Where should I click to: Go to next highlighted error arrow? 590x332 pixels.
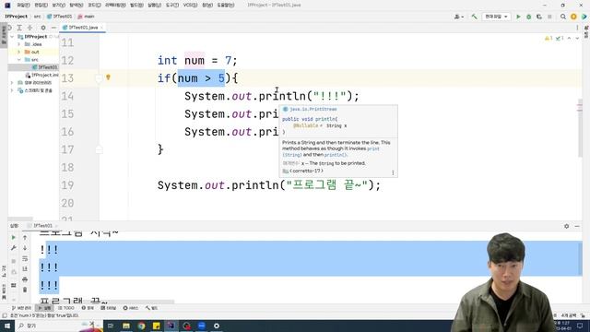[x=577, y=39]
